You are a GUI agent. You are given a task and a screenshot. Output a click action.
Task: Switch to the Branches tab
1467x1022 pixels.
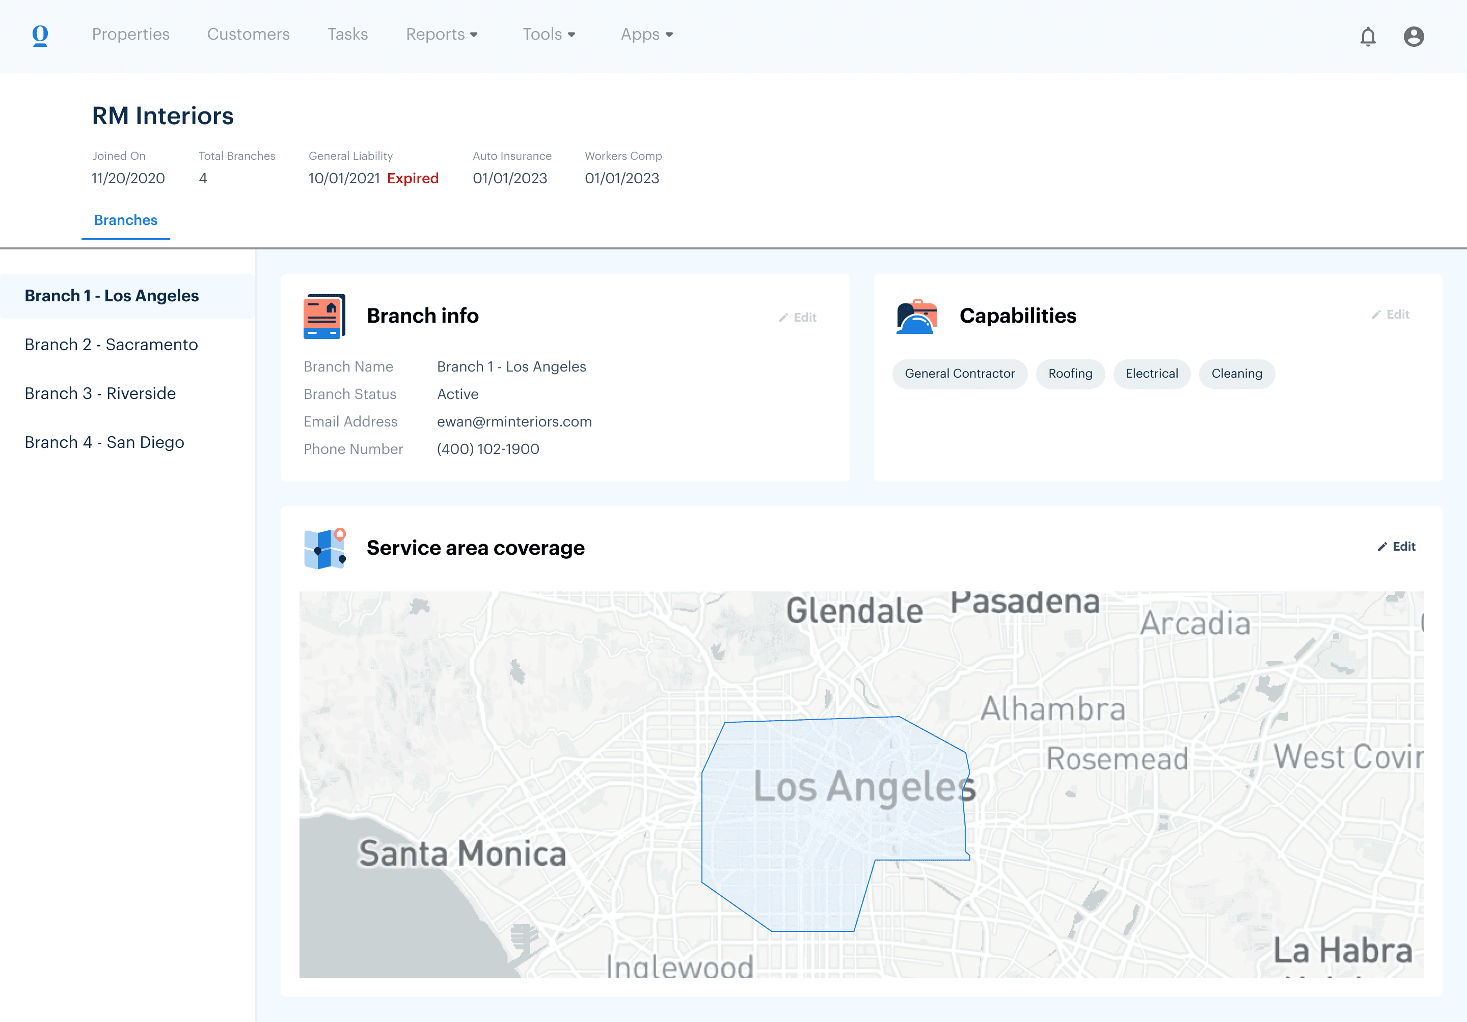click(x=125, y=220)
